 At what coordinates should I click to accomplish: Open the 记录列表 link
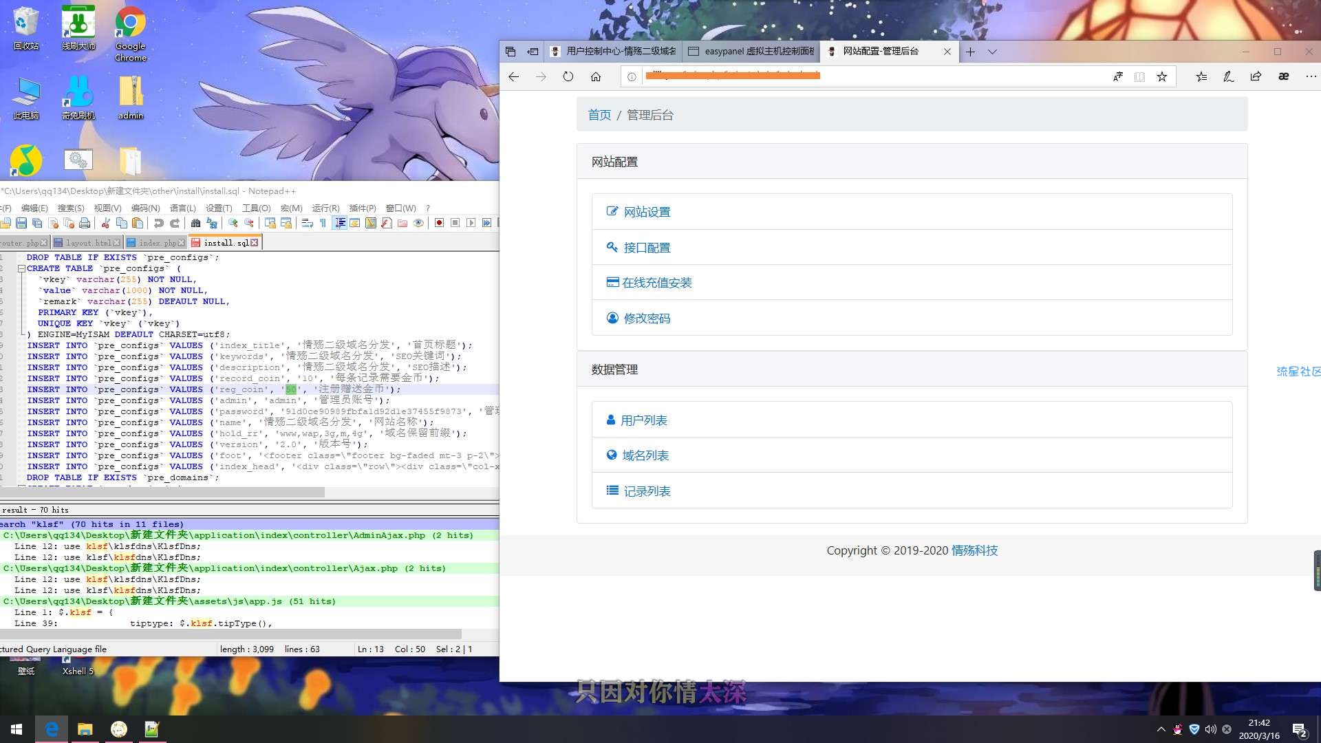click(647, 491)
